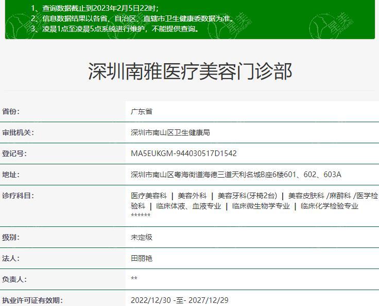Click the legal person name 田丽艳
379x306 pixels.
(142, 258)
